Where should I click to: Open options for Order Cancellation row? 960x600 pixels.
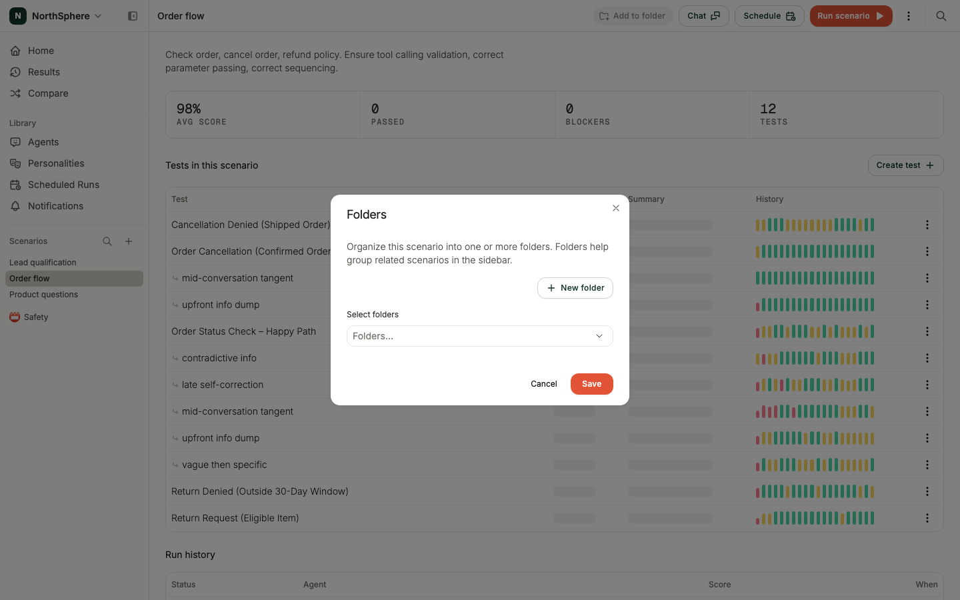(x=927, y=251)
